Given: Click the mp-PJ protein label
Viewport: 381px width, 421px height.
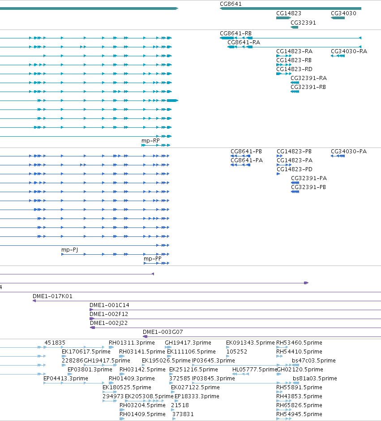Looking at the screenshot, I should 70,250.
